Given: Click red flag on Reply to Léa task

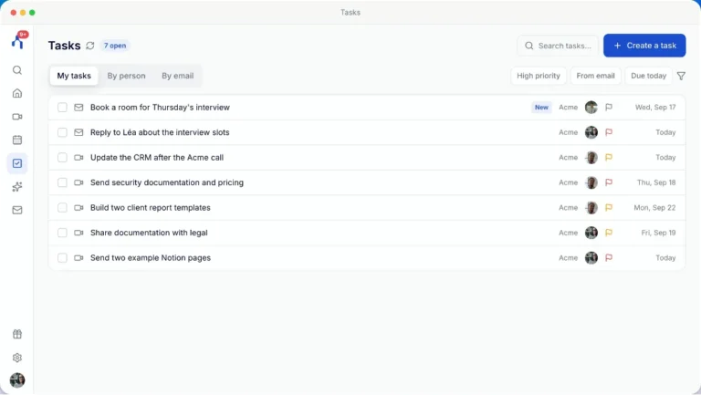Looking at the screenshot, I should 609,132.
